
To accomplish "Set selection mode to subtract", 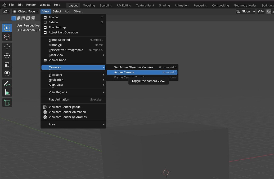I will (23, 18).
